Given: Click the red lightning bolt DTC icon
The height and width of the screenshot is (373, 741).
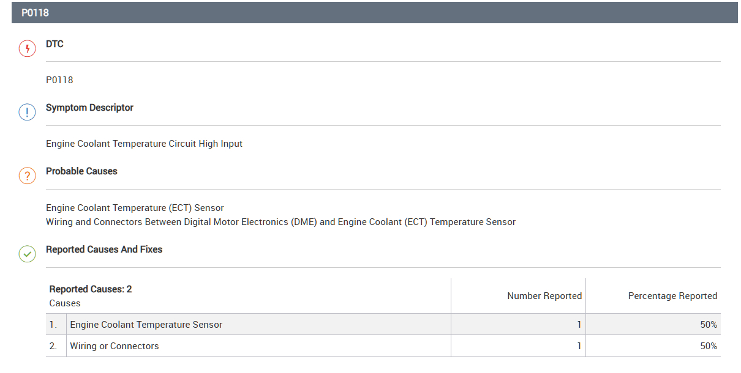Looking at the screenshot, I should (x=27, y=49).
